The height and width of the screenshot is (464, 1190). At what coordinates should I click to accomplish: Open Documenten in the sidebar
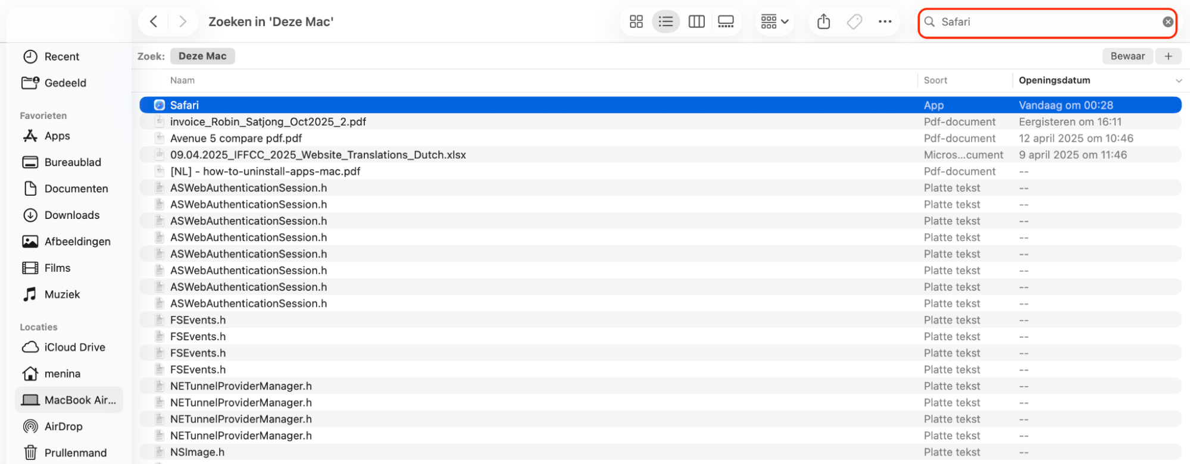pyautogui.click(x=76, y=189)
